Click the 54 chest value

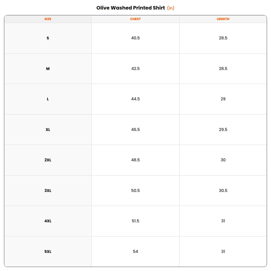click(135, 252)
